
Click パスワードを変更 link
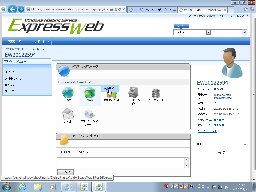coord(207,131)
